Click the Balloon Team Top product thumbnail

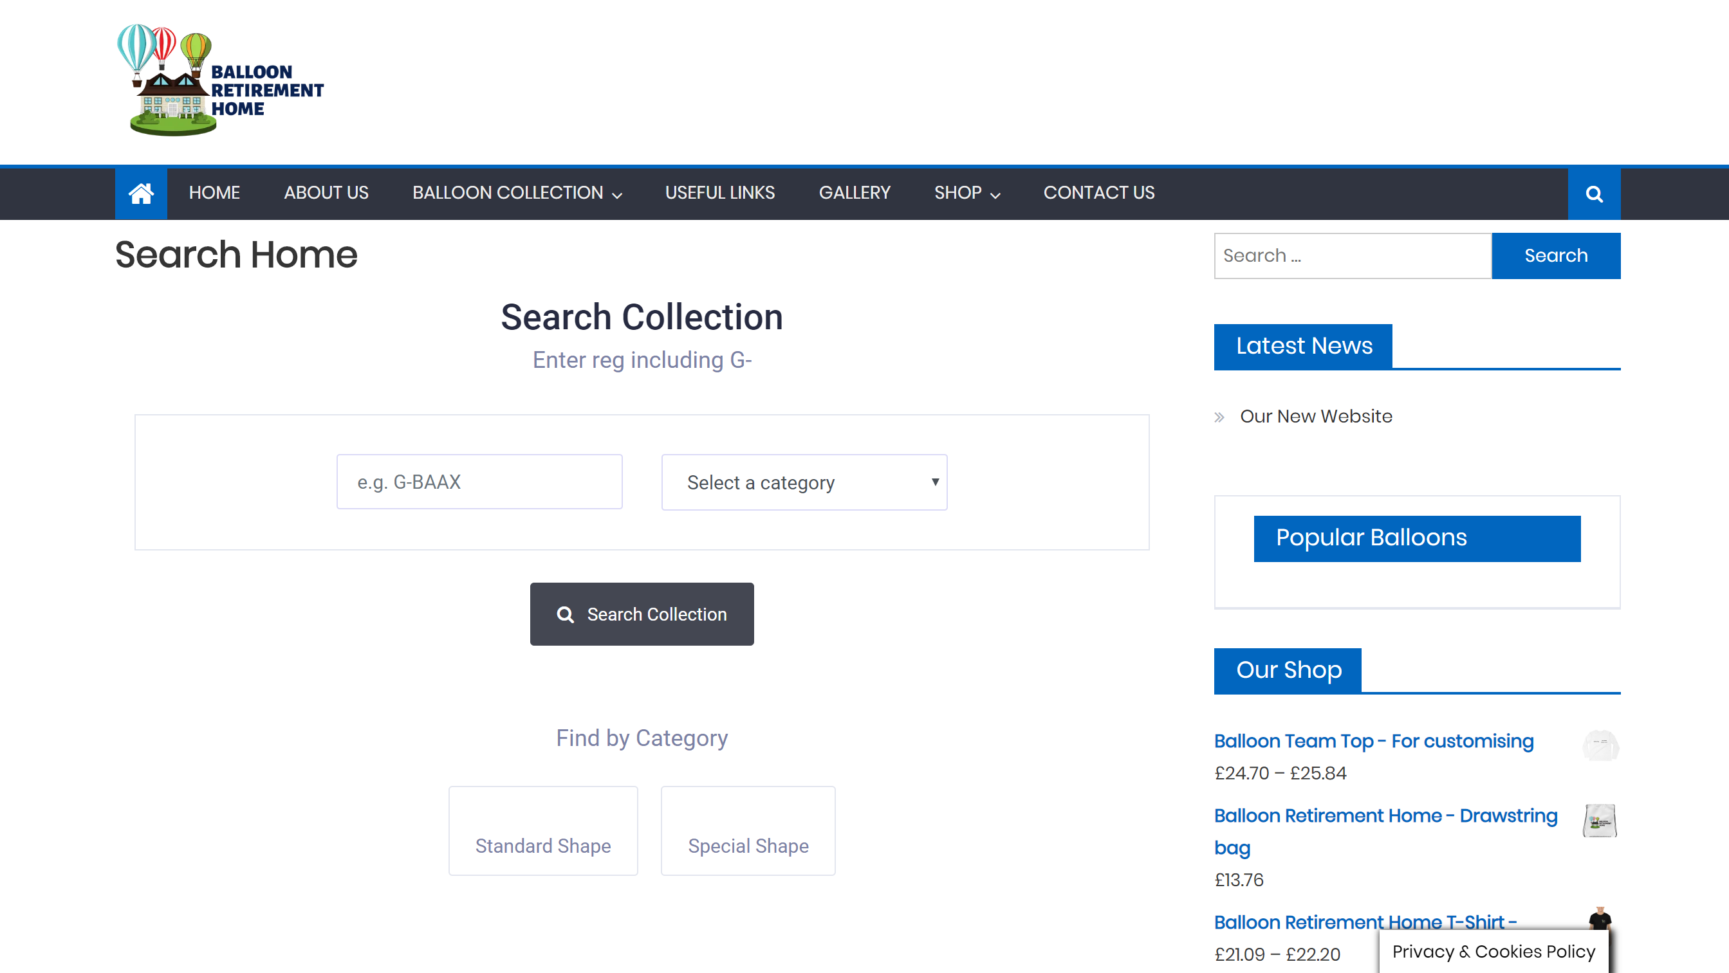click(x=1601, y=745)
